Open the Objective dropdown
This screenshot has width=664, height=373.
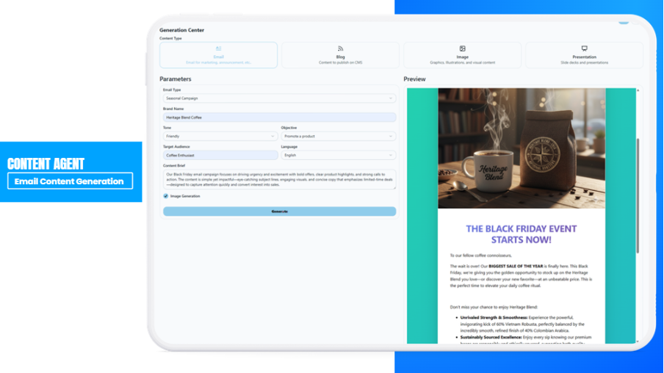pos(338,137)
